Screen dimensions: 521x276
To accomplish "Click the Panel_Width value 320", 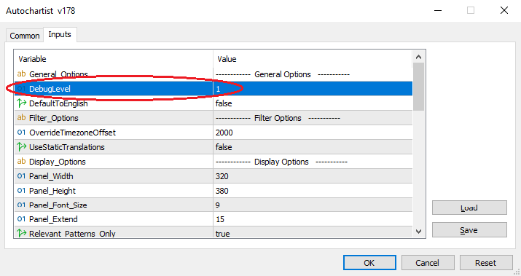I will click(222, 176).
